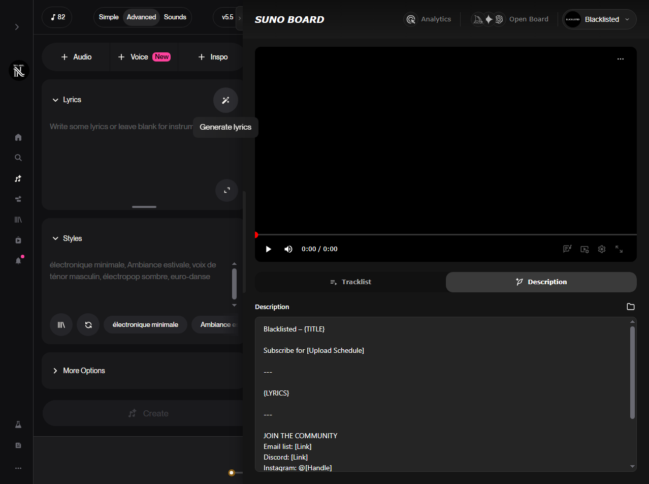Open the document icon near sidebar bottom

click(18, 445)
